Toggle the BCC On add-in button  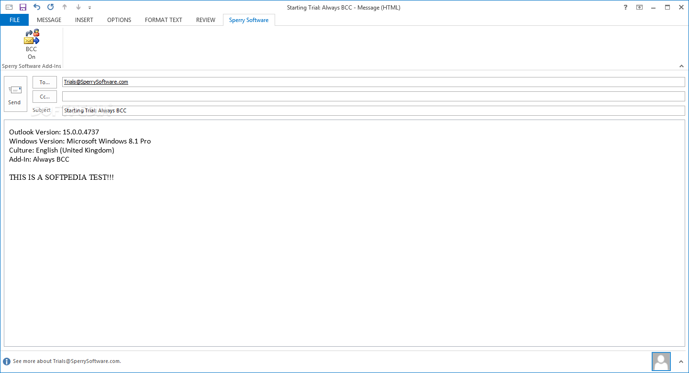coord(32,44)
